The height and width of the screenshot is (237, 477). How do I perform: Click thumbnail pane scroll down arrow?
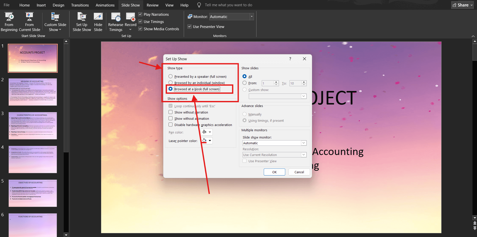click(66, 235)
